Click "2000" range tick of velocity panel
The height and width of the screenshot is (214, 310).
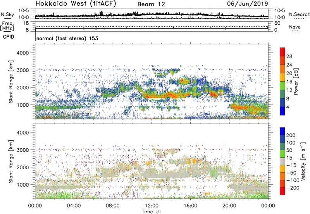click(x=23, y=168)
